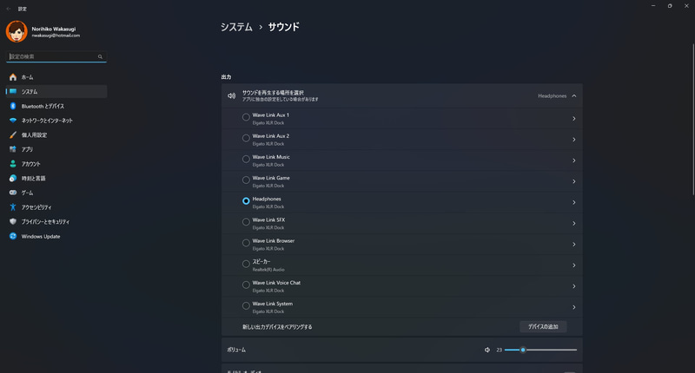Click the search magnifier icon in the settings search box

click(x=100, y=56)
